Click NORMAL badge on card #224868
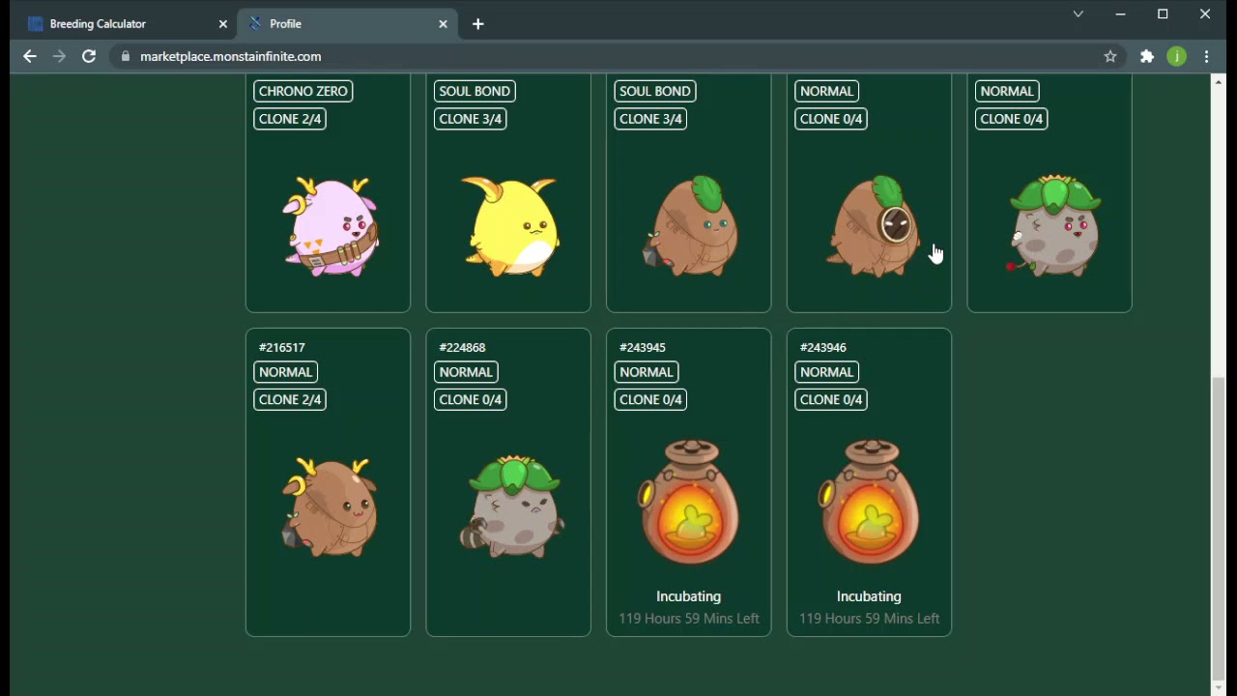This screenshot has height=696, width=1237. [x=466, y=372]
